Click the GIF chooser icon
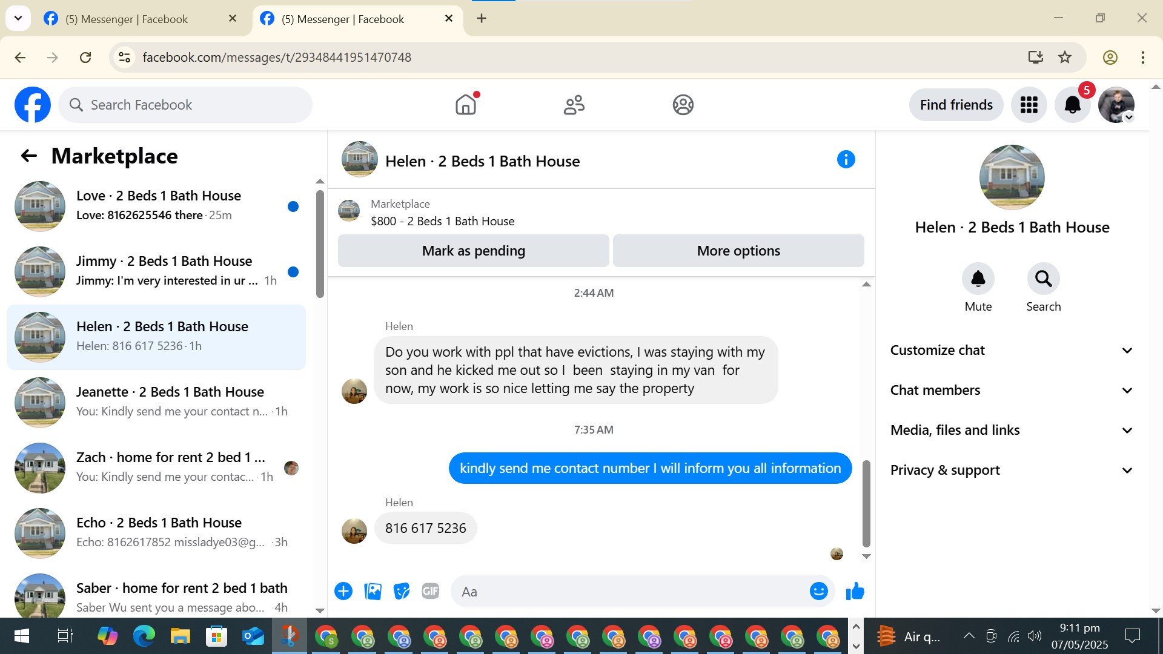The width and height of the screenshot is (1163, 654). pos(430,591)
